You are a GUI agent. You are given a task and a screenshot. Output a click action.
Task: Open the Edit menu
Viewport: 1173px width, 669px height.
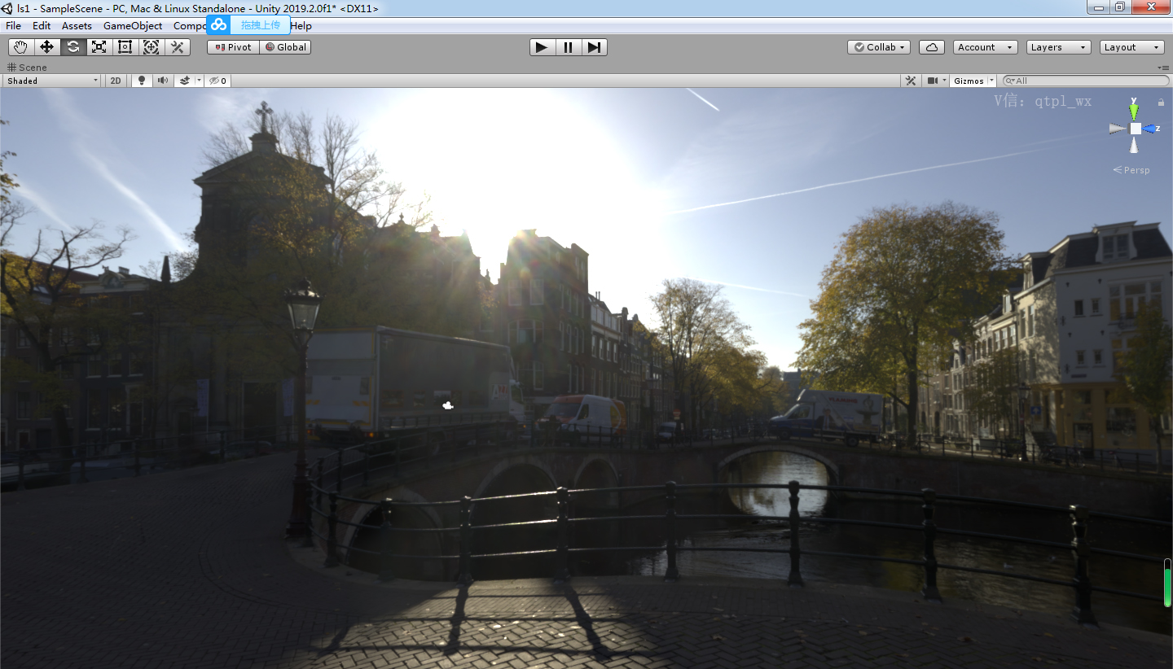(x=42, y=25)
